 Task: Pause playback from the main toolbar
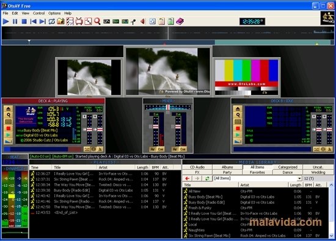coord(15,21)
